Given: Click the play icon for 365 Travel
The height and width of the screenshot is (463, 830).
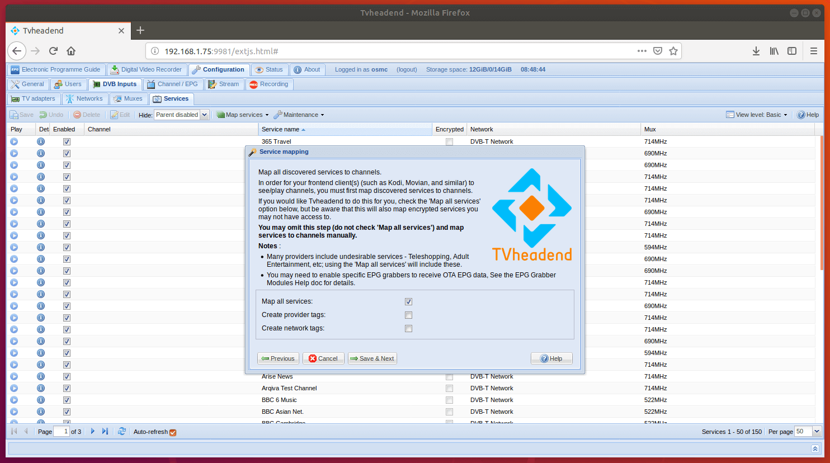Looking at the screenshot, I should click(14, 141).
